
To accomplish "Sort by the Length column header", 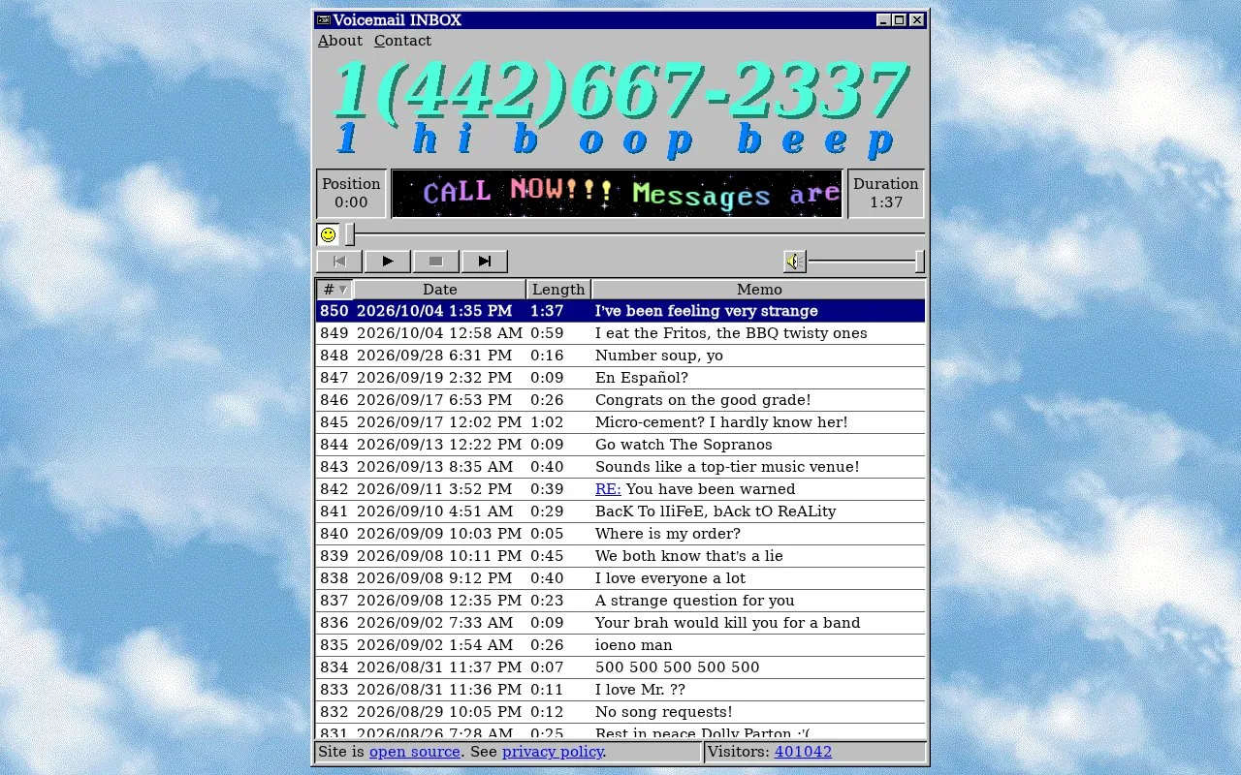I will pos(558,289).
